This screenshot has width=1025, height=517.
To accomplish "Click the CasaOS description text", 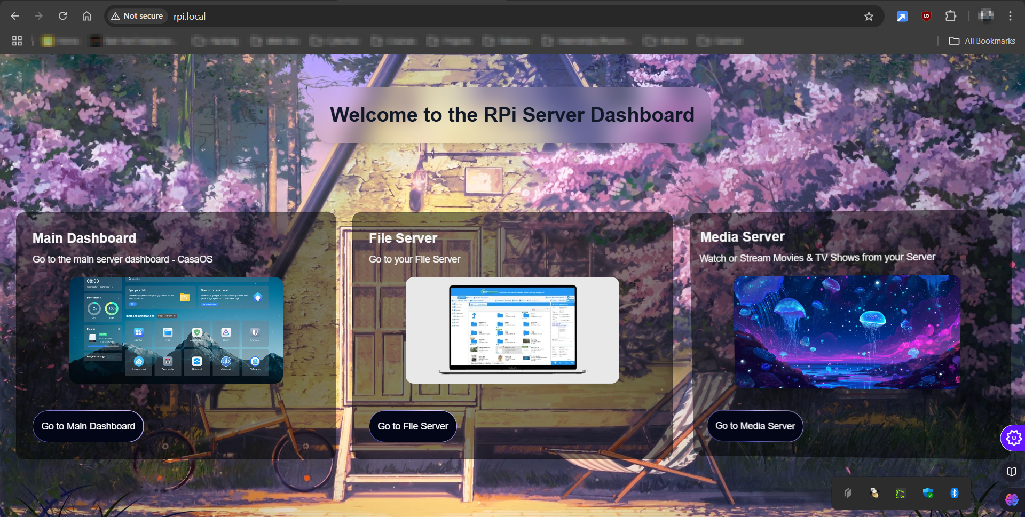I will (123, 259).
